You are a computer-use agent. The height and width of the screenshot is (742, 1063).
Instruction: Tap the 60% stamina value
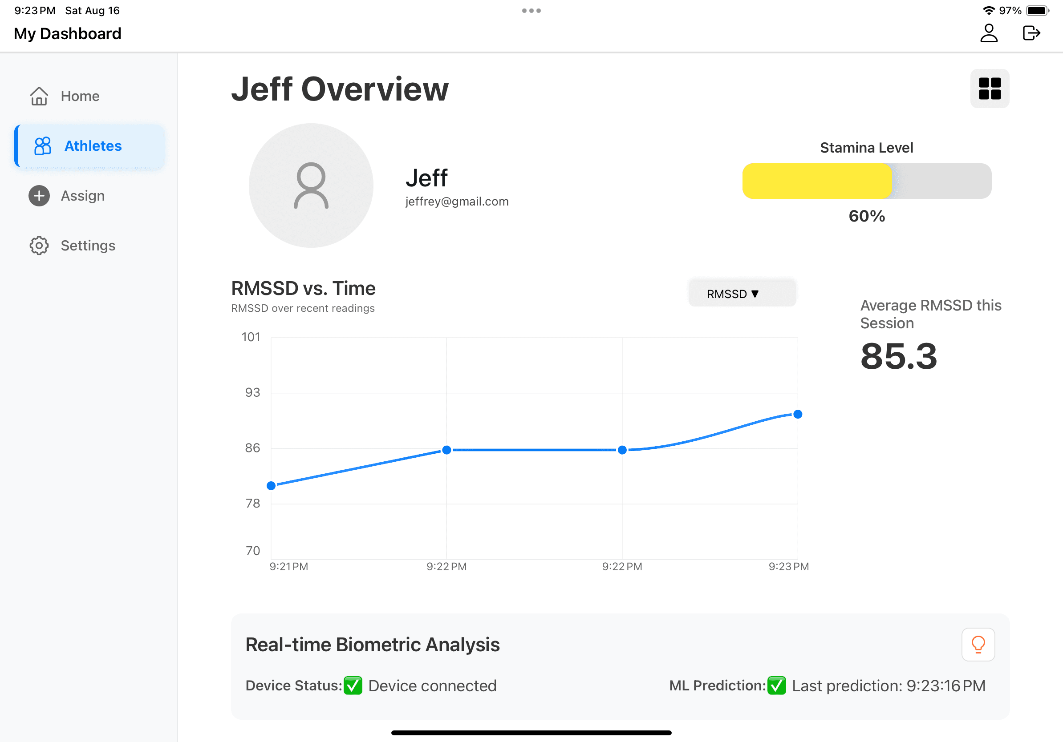pos(866,216)
